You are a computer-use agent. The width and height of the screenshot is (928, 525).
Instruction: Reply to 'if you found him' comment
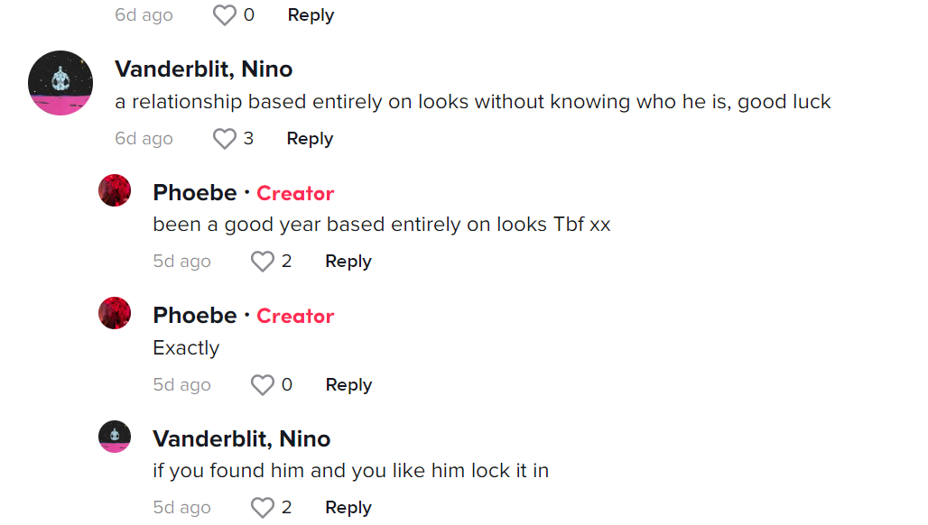(x=348, y=507)
